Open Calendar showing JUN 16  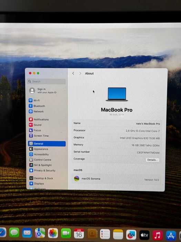pyautogui.click(x=79, y=234)
